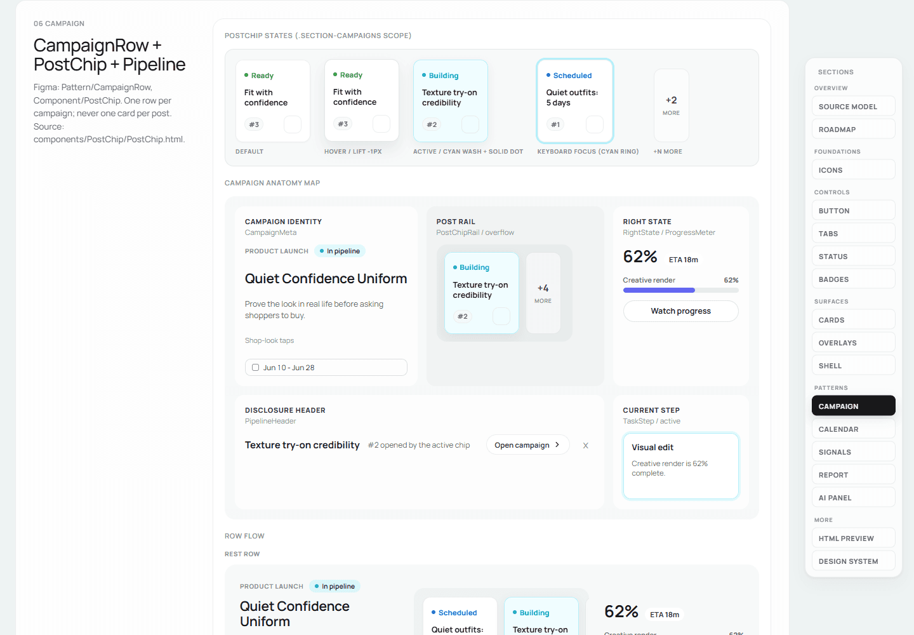Click the chevron arrow inside Open campaign
The image size is (914, 635).
tap(557, 445)
